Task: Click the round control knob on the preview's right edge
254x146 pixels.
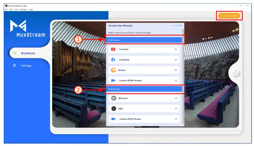Action: click(236, 73)
